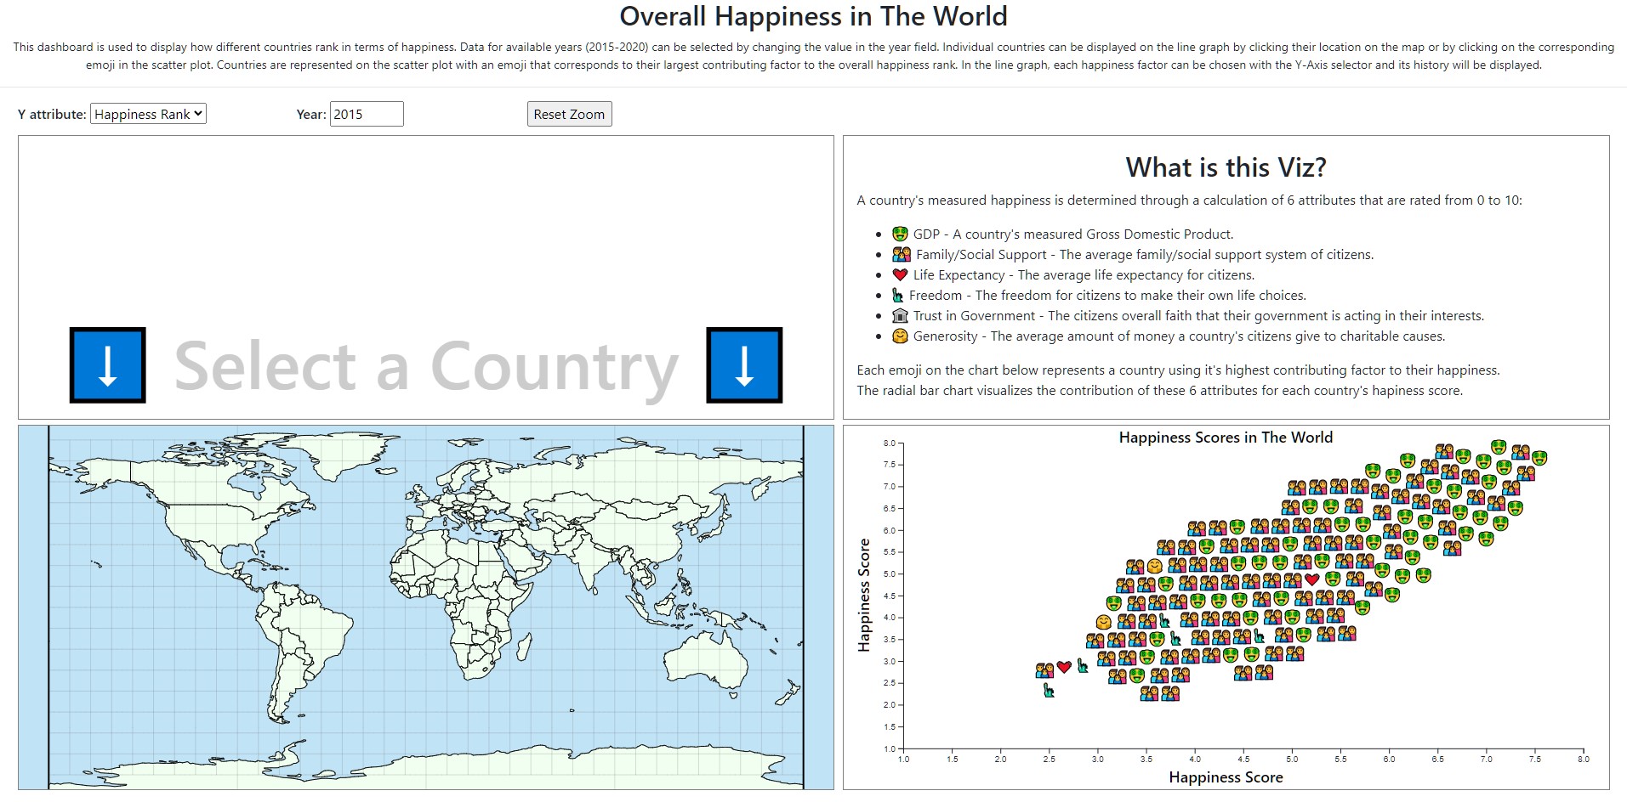Click the lone freedom emoji at scatter plot bottom left
Image resolution: width=1627 pixels, height=802 pixels.
coord(1048,692)
